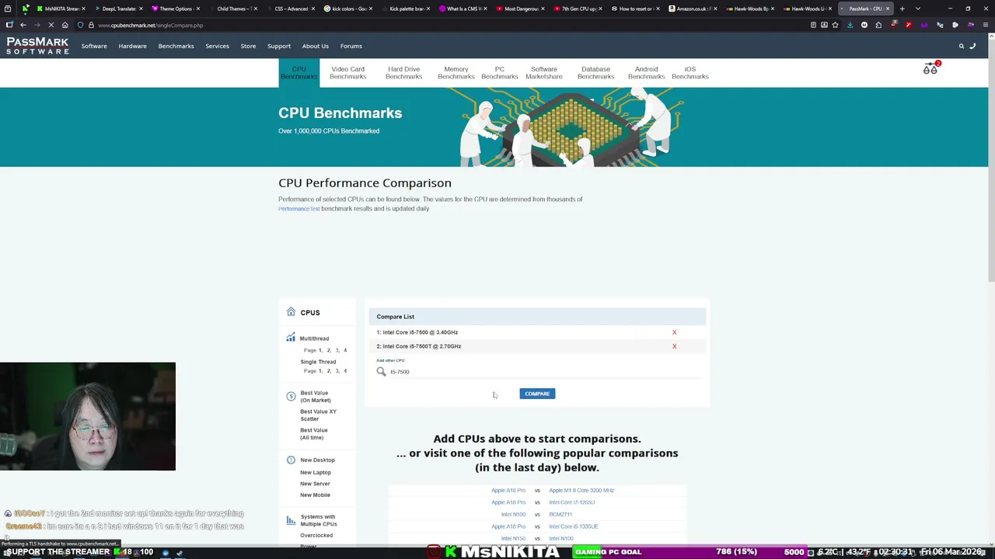Open the New Laptop link
This screenshot has height=559, width=995.
click(x=315, y=472)
